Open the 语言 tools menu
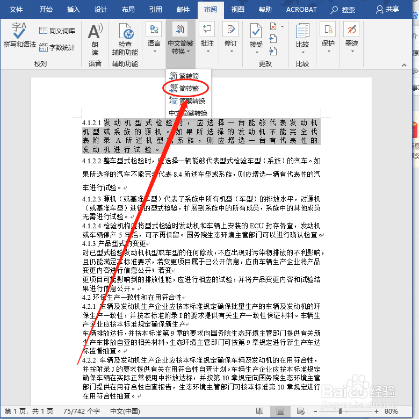The height and width of the screenshot is (419, 419). [x=154, y=38]
